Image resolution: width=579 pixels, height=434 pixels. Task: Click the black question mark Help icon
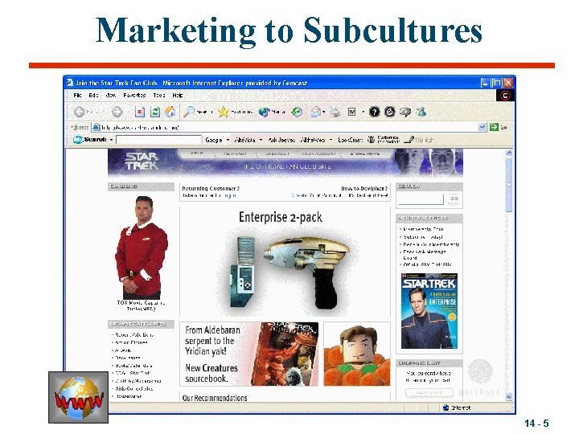375,112
